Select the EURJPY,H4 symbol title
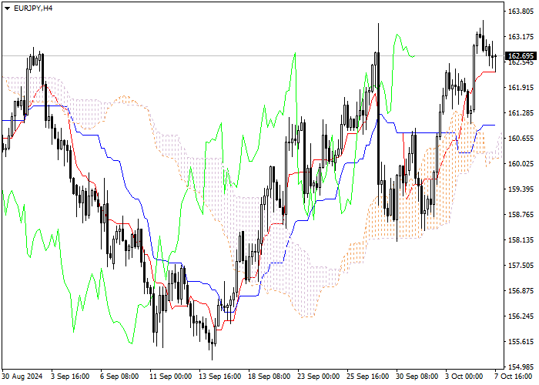This screenshot has height=385, width=539. pos(33,8)
